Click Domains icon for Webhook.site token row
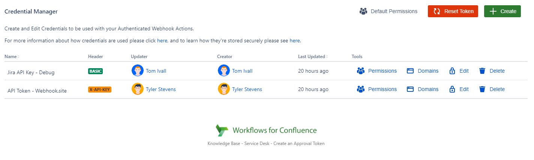The height and width of the screenshot is (160, 534). 410,89
